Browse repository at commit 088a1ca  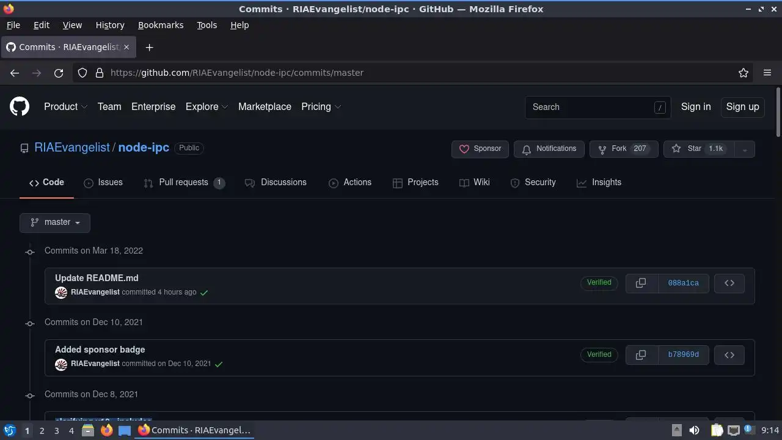click(729, 283)
